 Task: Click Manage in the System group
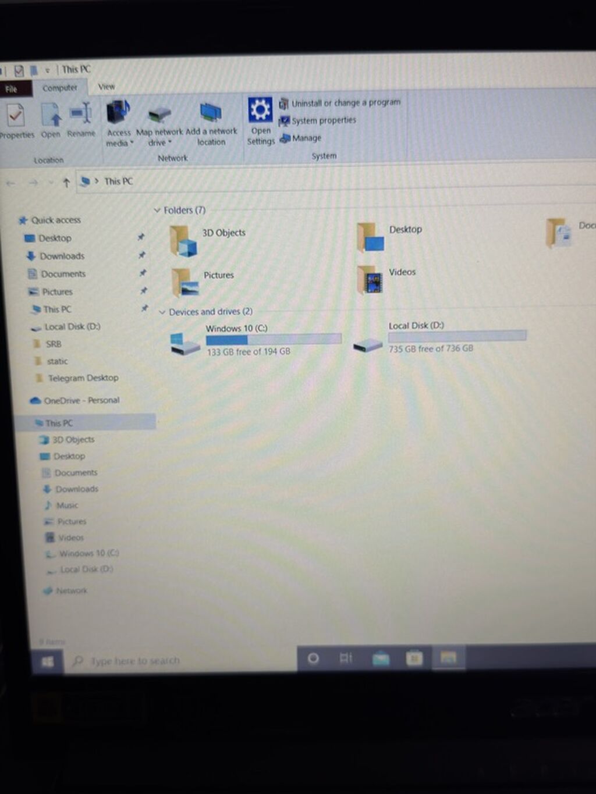[x=301, y=138]
